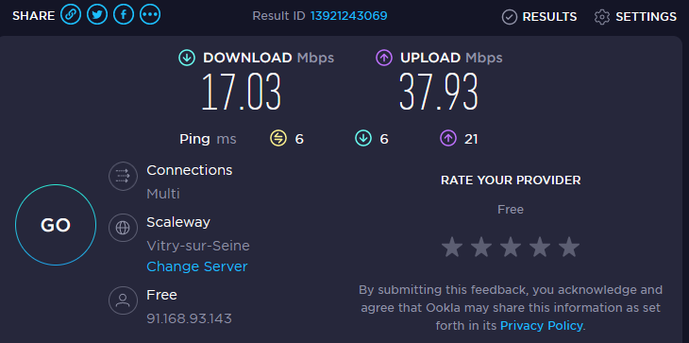Rate provider one star
689x343 pixels.
[x=452, y=247]
